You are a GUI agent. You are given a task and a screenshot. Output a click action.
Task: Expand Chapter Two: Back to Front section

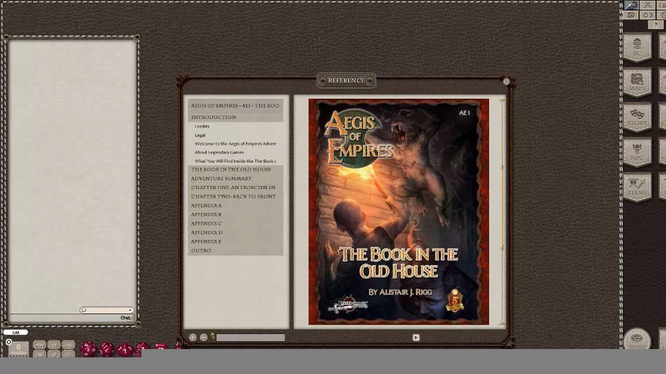pos(235,196)
